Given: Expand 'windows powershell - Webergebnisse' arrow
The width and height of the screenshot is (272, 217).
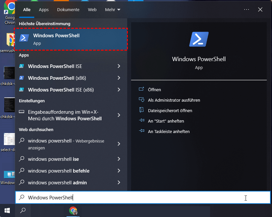Looking at the screenshot, I should pos(119,144).
